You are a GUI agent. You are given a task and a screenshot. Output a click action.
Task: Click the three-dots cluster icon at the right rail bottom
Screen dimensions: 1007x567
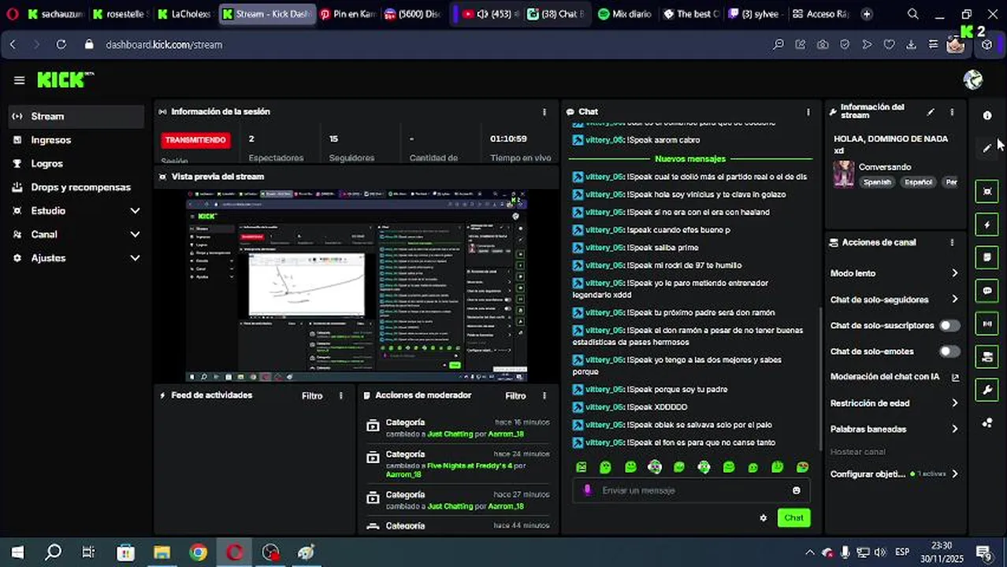click(987, 423)
